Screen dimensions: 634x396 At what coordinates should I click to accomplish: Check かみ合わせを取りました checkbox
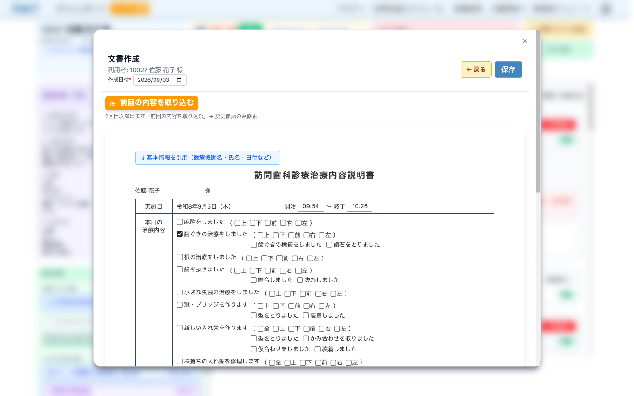tap(306, 338)
